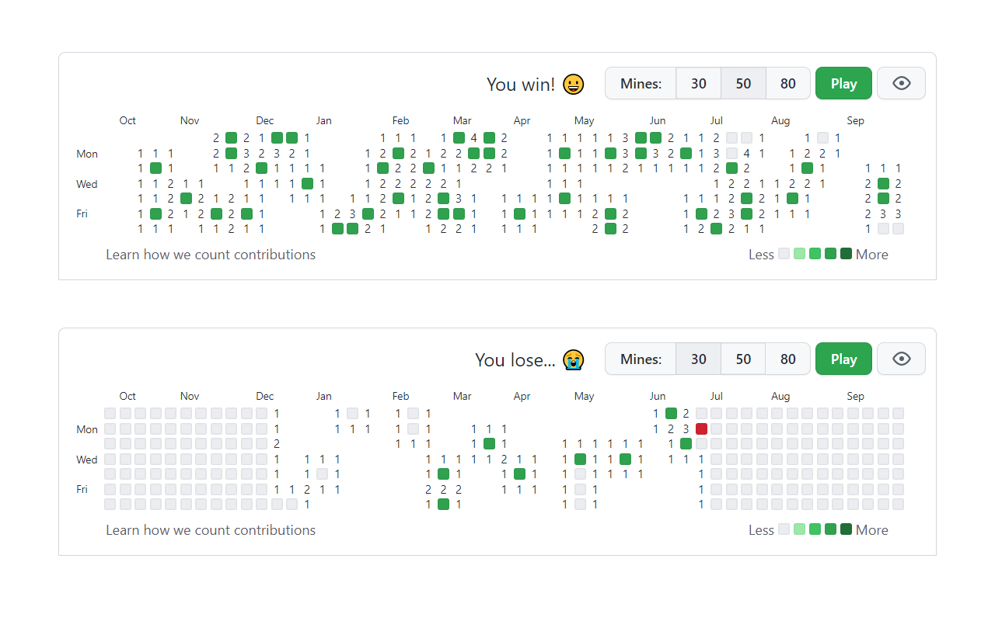Select 80 mines on the winning board
The width and height of the screenshot is (995, 621).
point(787,83)
